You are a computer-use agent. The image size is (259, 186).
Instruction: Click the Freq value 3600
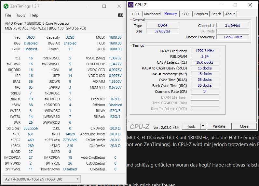click(31, 37)
